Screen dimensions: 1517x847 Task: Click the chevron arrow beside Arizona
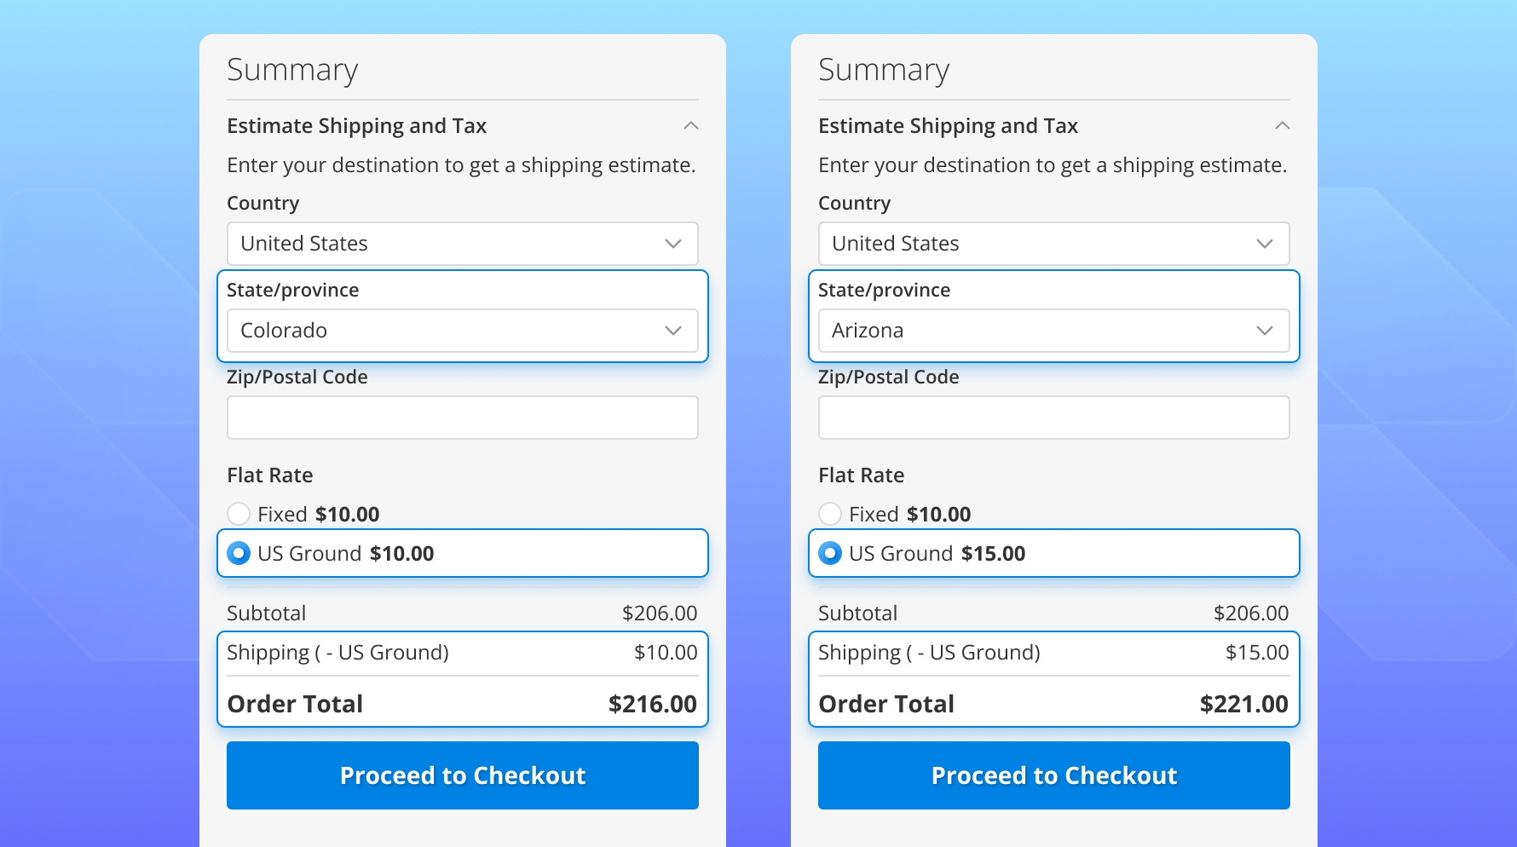1265,331
